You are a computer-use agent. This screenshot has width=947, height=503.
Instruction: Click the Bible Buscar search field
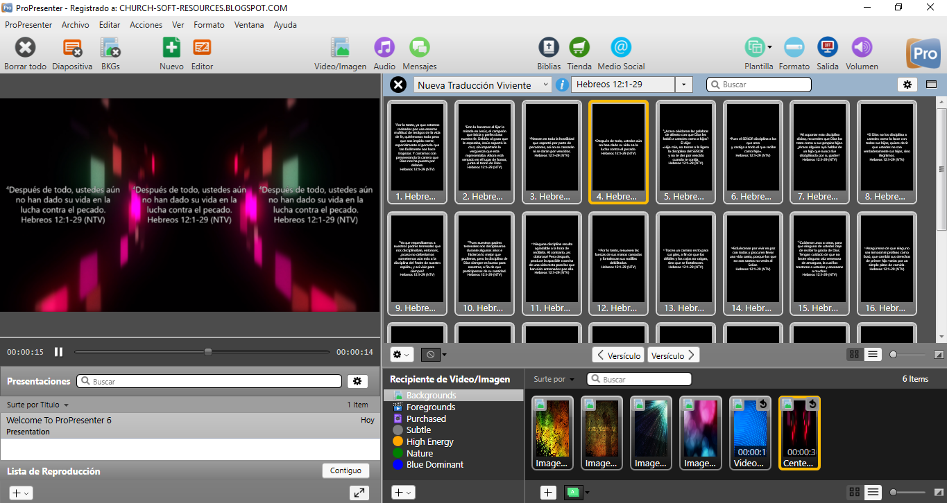coord(759,85)
